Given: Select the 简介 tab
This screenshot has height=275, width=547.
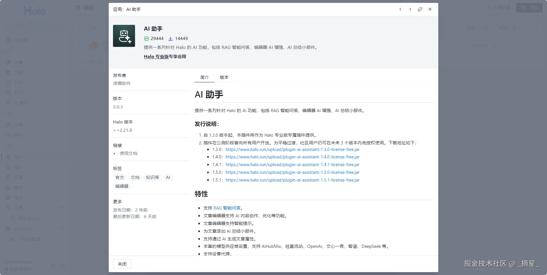Looking at the screenshot, I should (x=204, y=77).
